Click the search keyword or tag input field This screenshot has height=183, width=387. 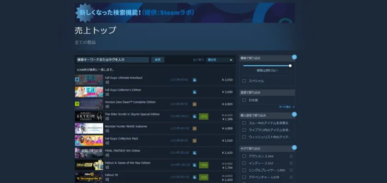coord(112,60)
